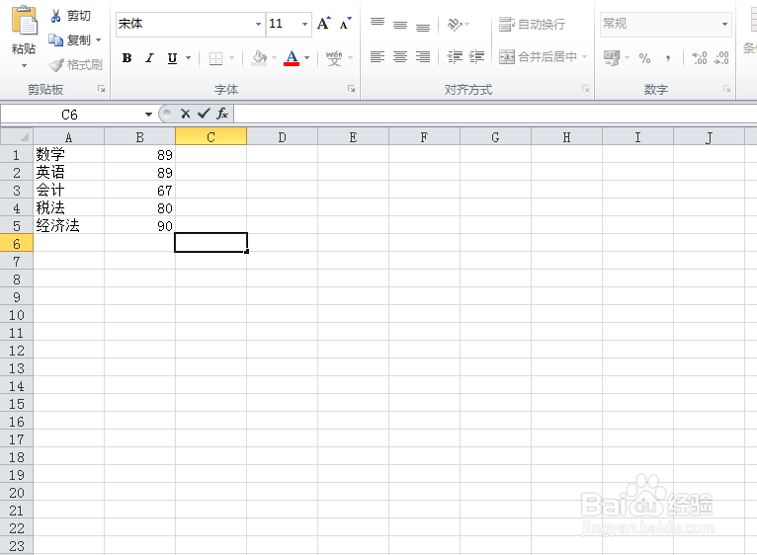
Task: Apply percent style
Action: [x=644, y=58]
